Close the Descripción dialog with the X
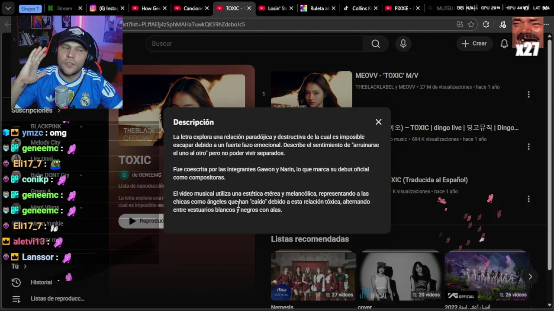 pyautogui.click(x=379, y=122)
